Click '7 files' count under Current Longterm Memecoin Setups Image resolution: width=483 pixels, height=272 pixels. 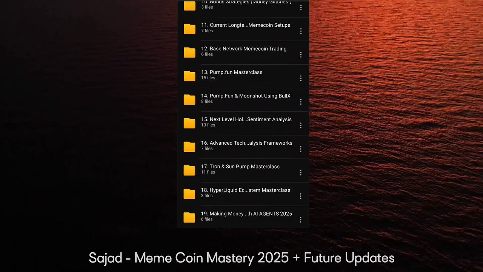(x=207, y=31)
